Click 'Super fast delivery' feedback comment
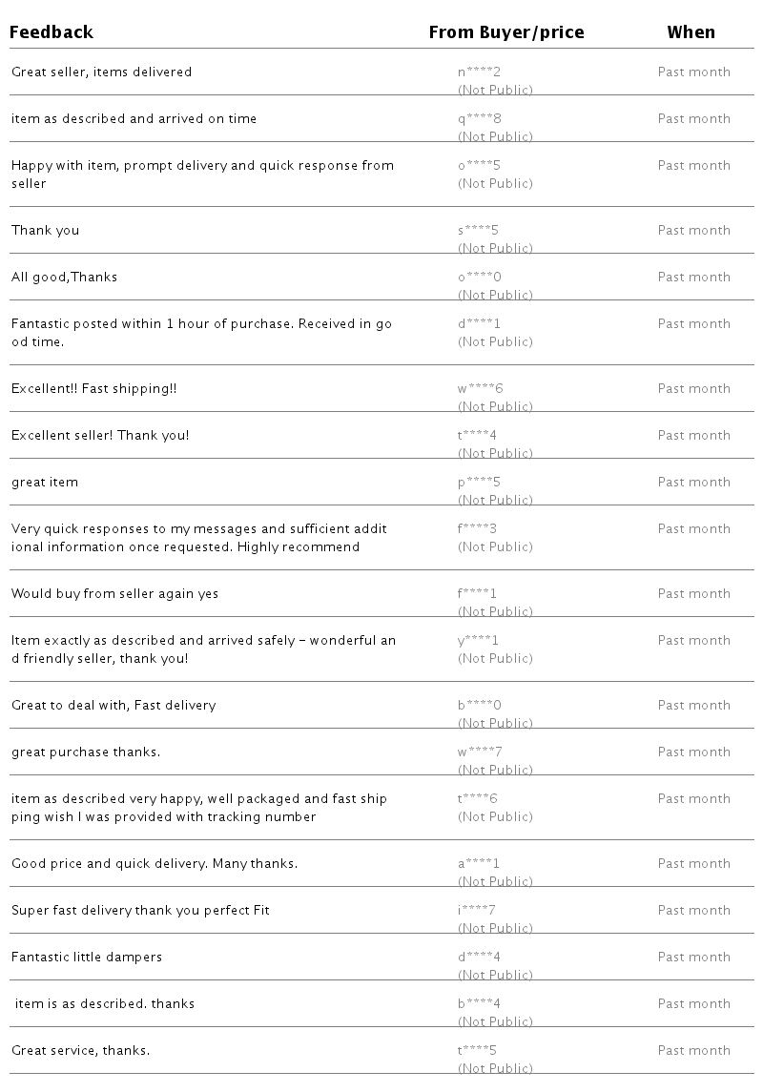Image resolution: width=763 pixels, height=1092 pixels. (x=140, y=911)
